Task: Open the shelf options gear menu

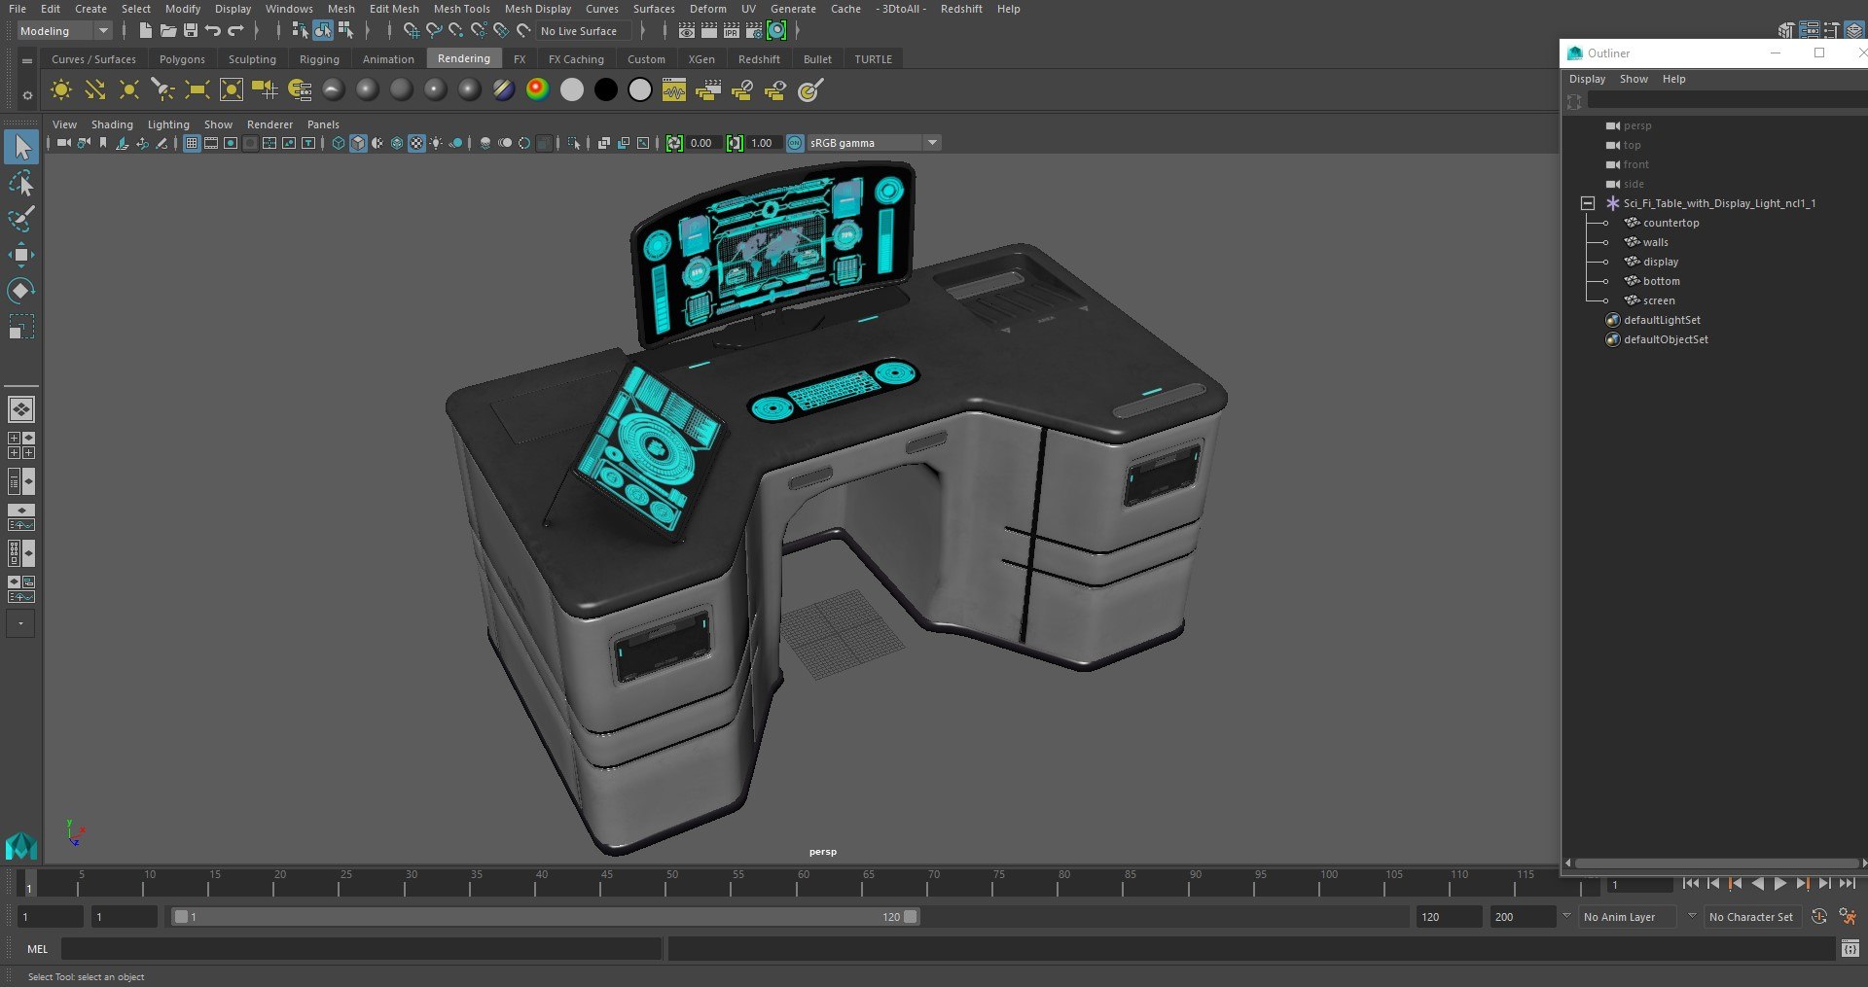Action: 27,94
